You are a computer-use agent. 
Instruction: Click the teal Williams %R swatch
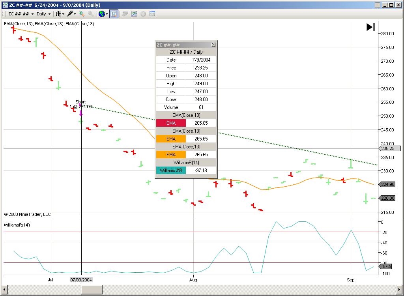171,170
